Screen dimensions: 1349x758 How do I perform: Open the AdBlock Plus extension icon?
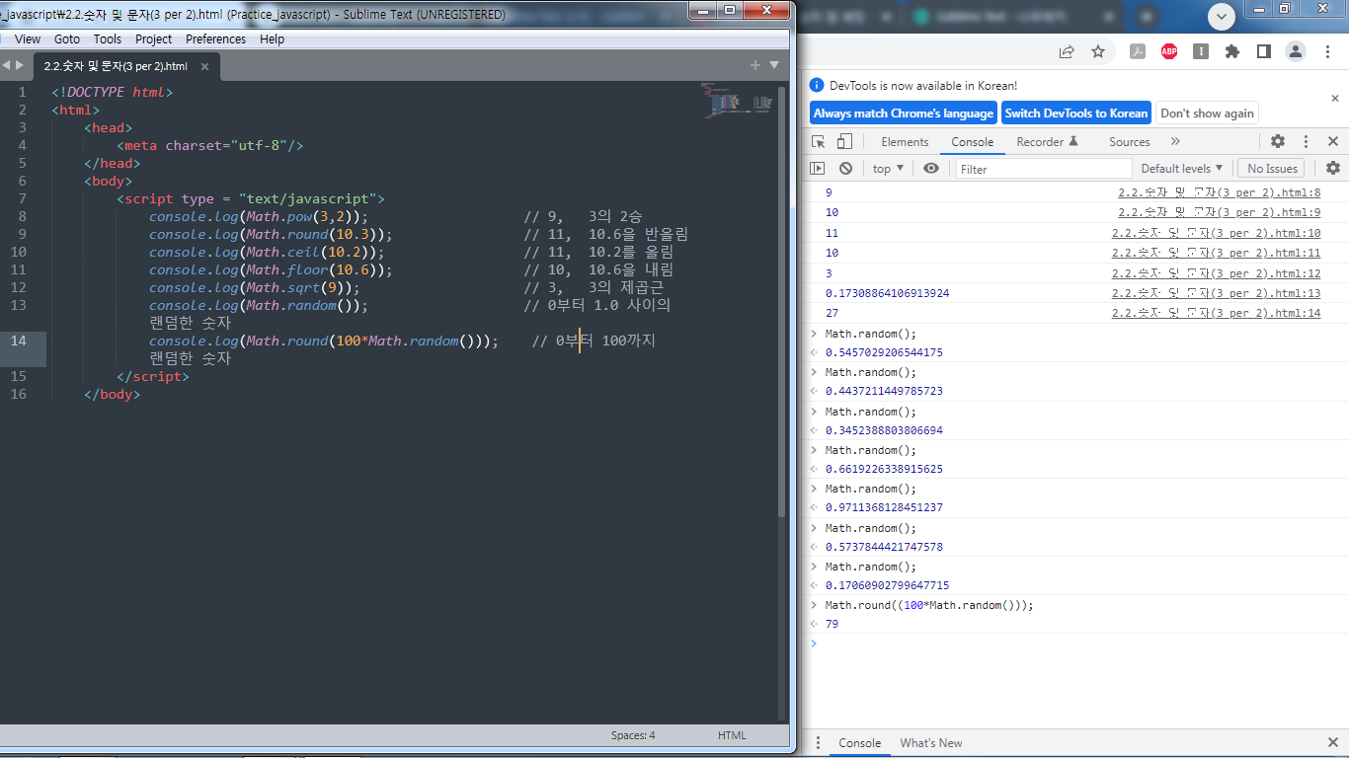click(x=1169, y=51)
